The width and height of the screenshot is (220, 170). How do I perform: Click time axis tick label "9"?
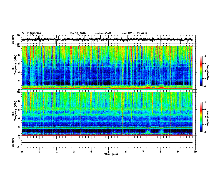(178, 152)
